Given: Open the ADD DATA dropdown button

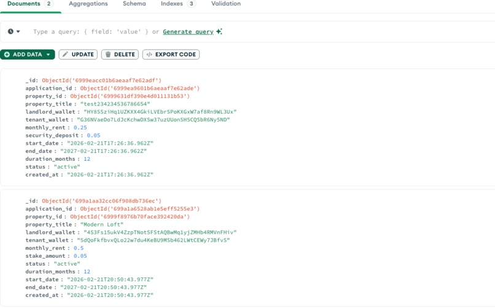Looking at the screenshot, I should (x=28, y=55).
